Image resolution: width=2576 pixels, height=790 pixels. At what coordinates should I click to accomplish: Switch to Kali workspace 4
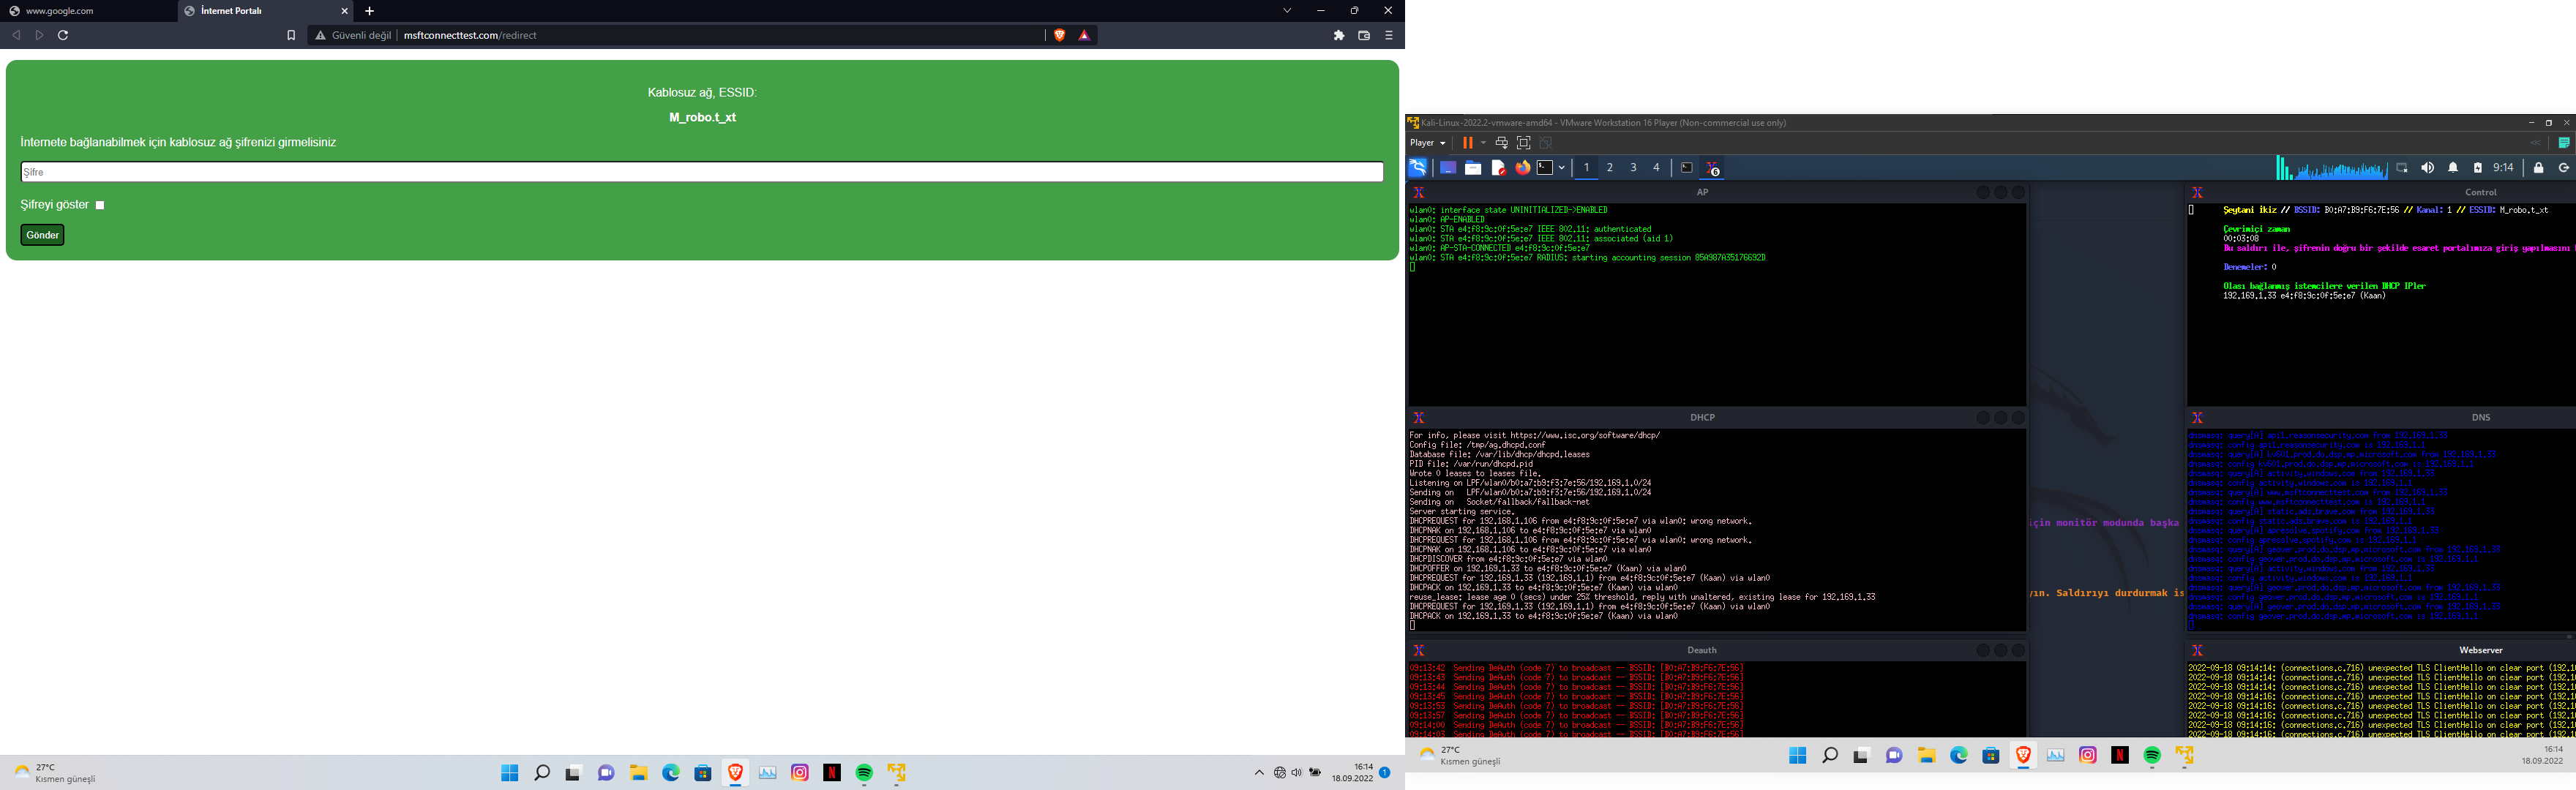tap(1657, 168)
